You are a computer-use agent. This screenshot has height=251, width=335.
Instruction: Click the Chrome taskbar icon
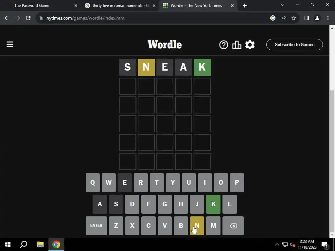pyautogui.click(x=56, y=244)
